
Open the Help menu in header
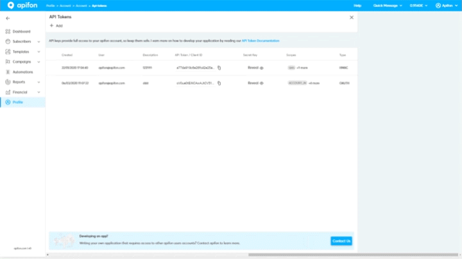tap(357, 5)
